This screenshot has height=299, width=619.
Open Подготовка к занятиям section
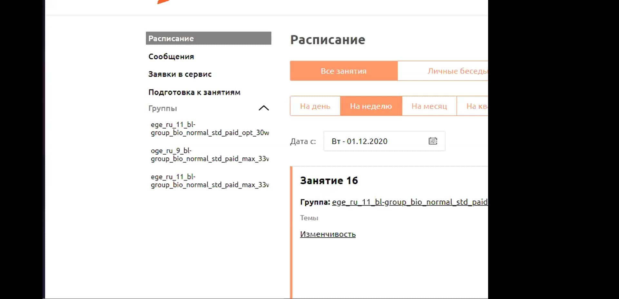194,92
